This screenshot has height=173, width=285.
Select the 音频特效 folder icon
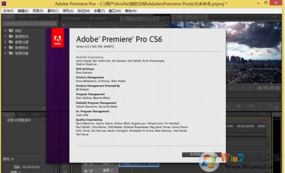(x=11, y=36)
